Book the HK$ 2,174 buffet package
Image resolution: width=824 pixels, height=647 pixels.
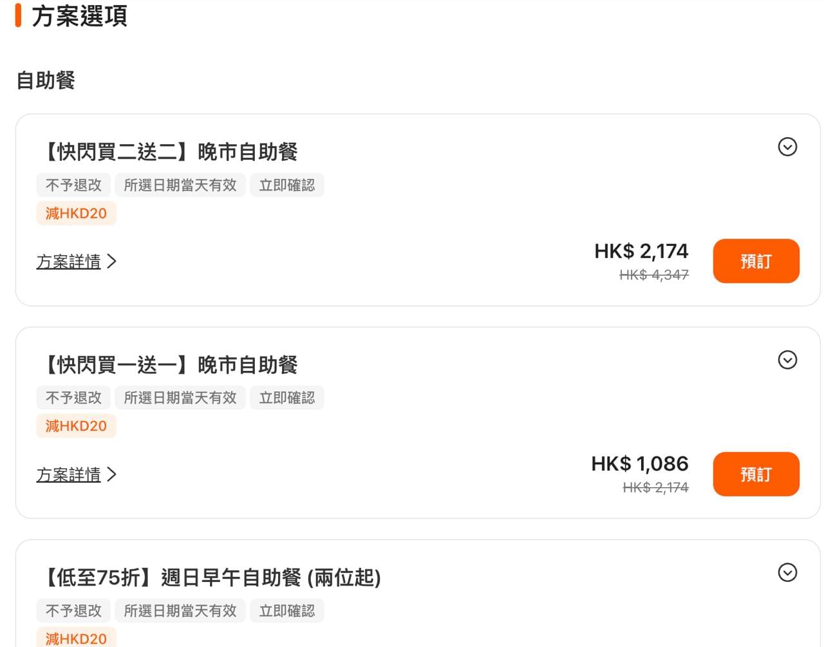click(x=756, y=261)
